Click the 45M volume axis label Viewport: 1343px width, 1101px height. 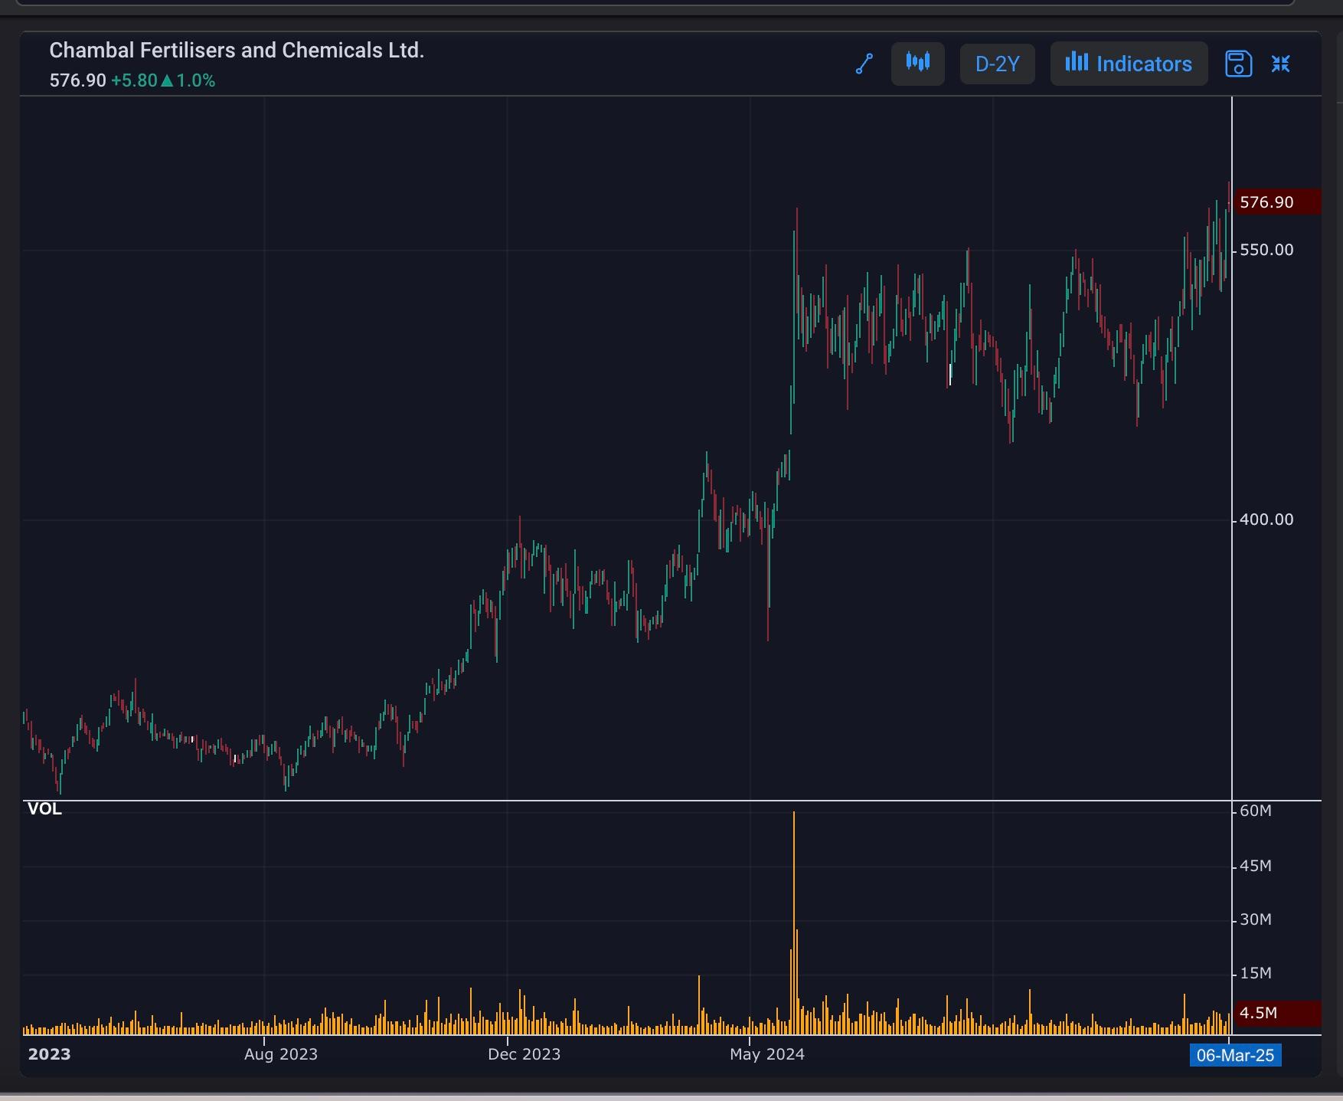[x=1256, y=866]
